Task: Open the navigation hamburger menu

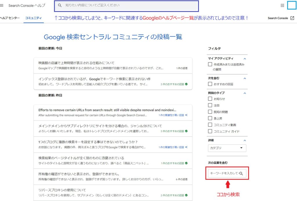Action: [2, 5]
